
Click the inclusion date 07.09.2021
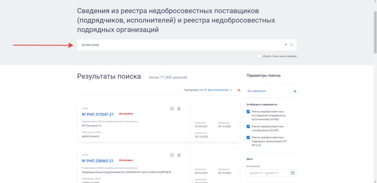coord(201,126)
